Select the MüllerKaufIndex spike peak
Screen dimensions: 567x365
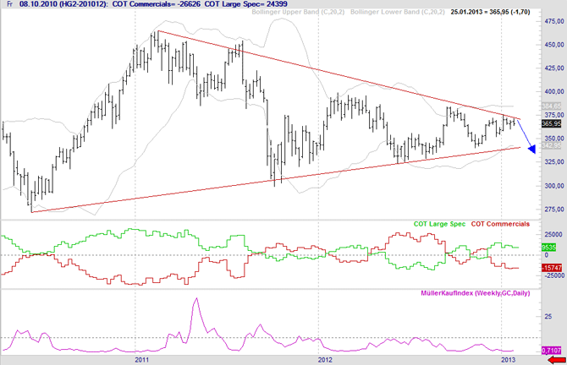pos(196,299)
